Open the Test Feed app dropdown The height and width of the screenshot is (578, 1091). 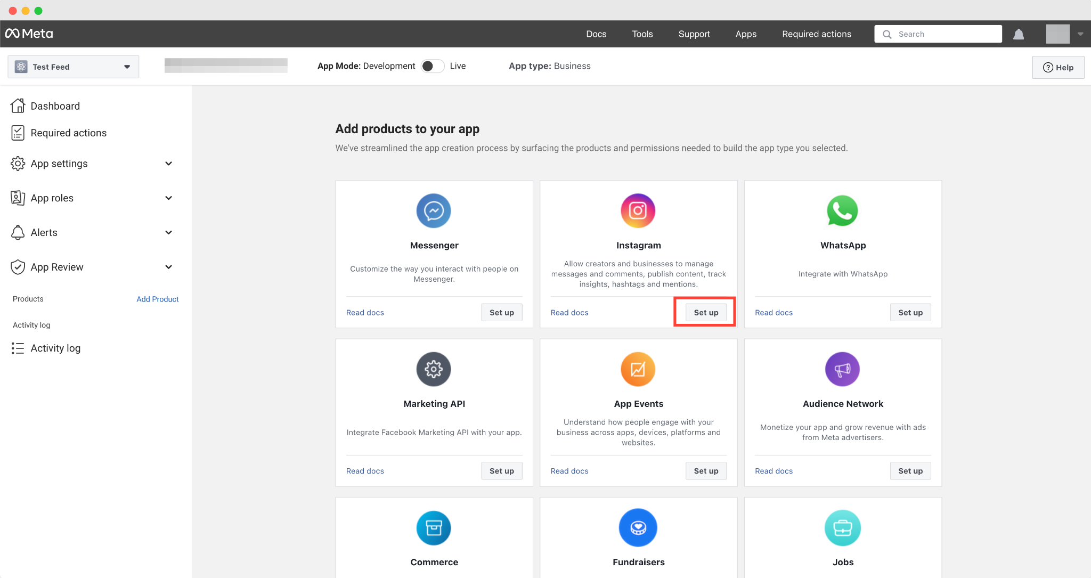point(74,67)
